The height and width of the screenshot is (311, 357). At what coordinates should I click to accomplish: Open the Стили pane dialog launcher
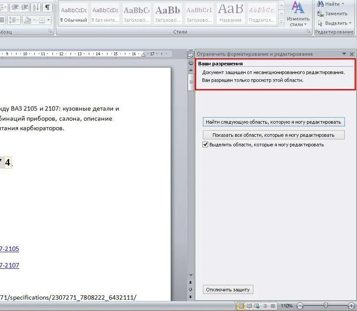point(309,31)
